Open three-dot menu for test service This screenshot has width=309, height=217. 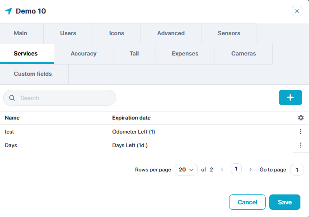pyautogui.click(x=300, y=132)
